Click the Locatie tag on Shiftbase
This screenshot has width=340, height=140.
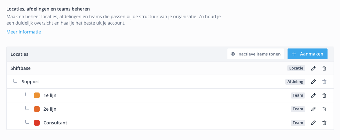click(x=296, y=68)
